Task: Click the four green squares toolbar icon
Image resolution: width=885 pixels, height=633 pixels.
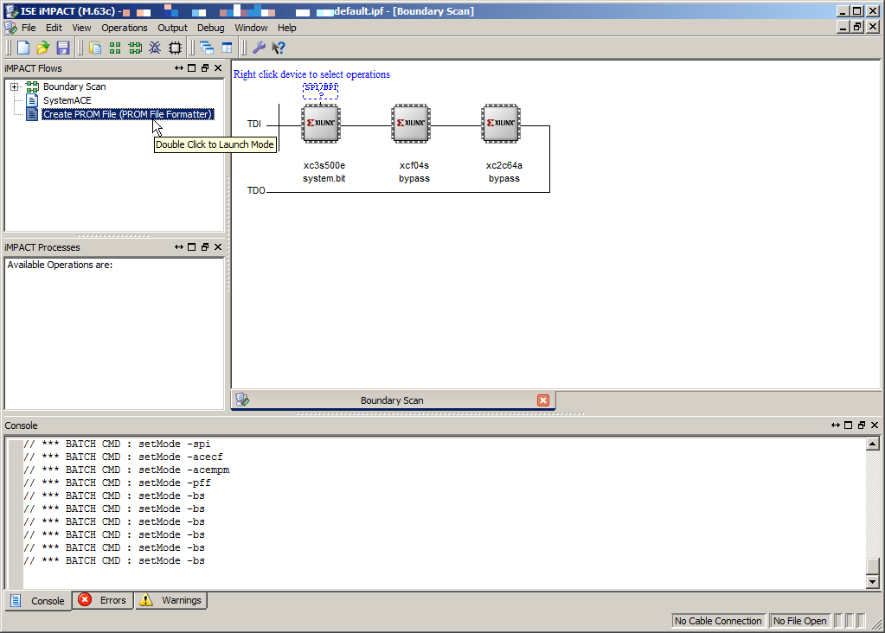Action: 115,48
